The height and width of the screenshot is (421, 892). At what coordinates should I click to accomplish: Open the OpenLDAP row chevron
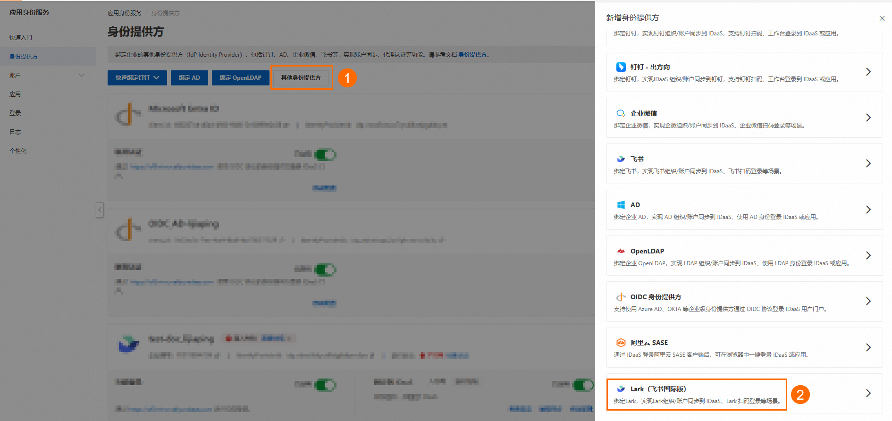868,255
